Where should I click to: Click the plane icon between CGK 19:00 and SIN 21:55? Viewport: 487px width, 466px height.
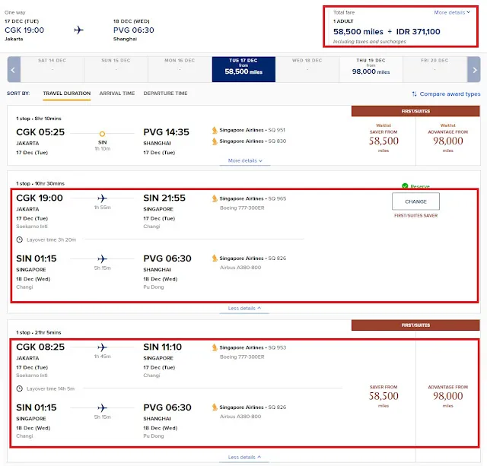tap(102, 198)
